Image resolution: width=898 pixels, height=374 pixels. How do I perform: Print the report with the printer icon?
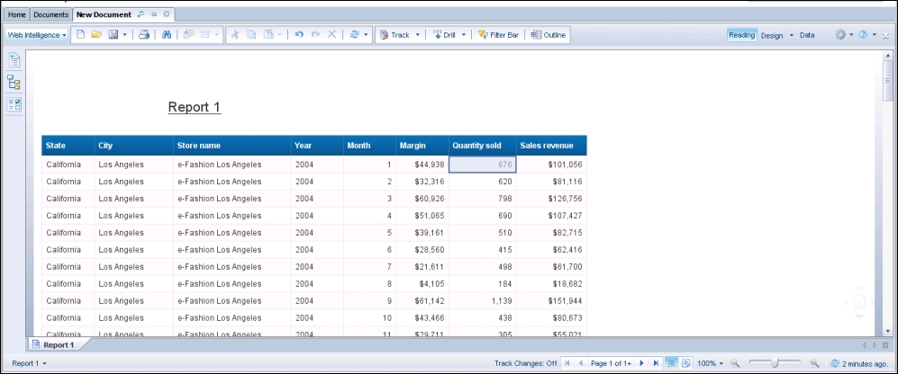(144, 34)
